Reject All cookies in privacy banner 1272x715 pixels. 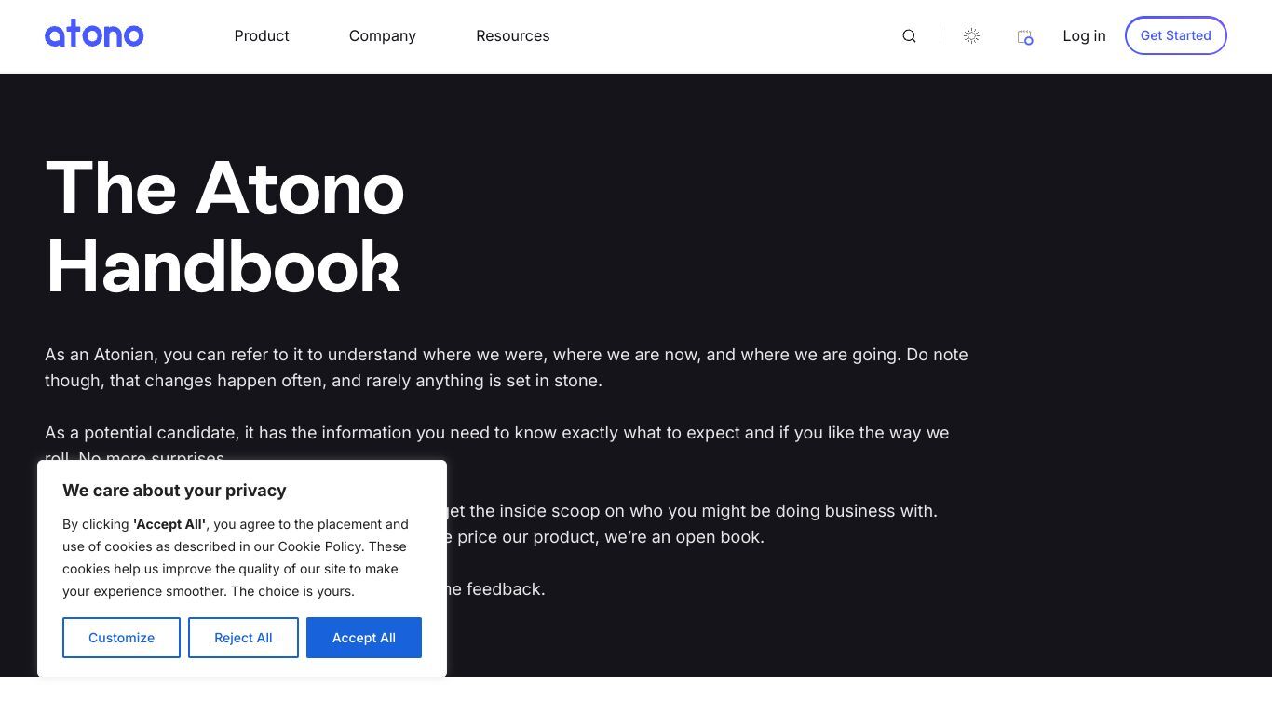click(243, 638)
